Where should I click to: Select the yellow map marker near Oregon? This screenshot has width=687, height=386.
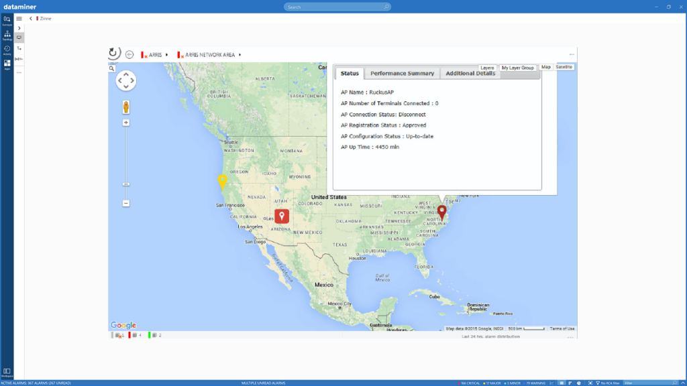(x=223, y=182)
